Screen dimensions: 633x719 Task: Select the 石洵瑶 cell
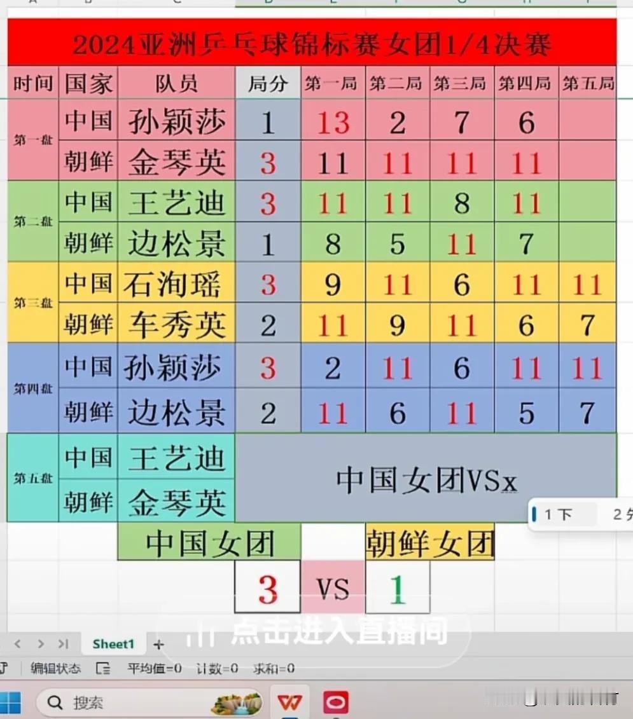(x=176, y=283)
